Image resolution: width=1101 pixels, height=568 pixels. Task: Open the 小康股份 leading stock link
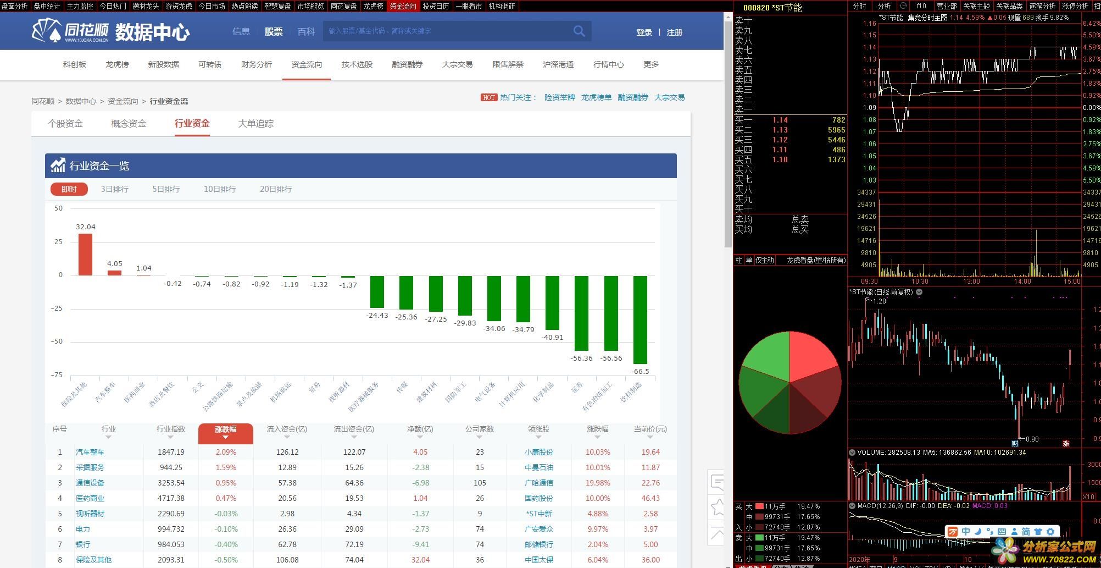(538, 452)
